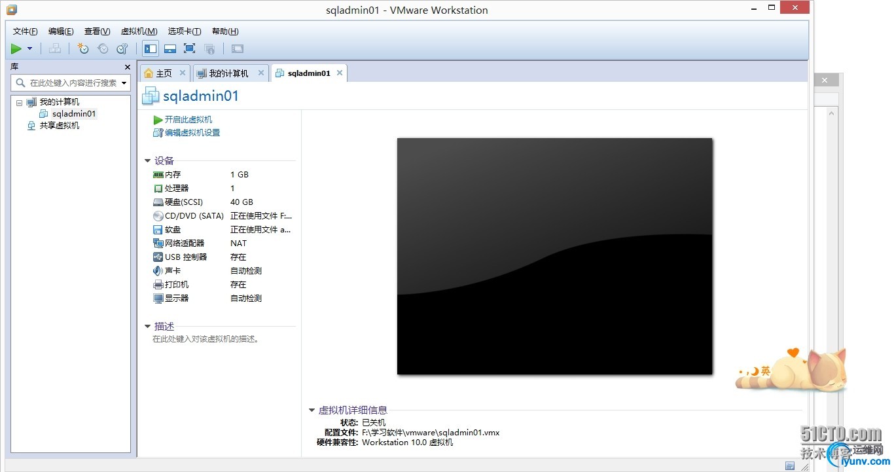Screen dimensions: 894x472
Task: Click the 网络适配器 network adapter icon
Action: click(x=158, y=244)
